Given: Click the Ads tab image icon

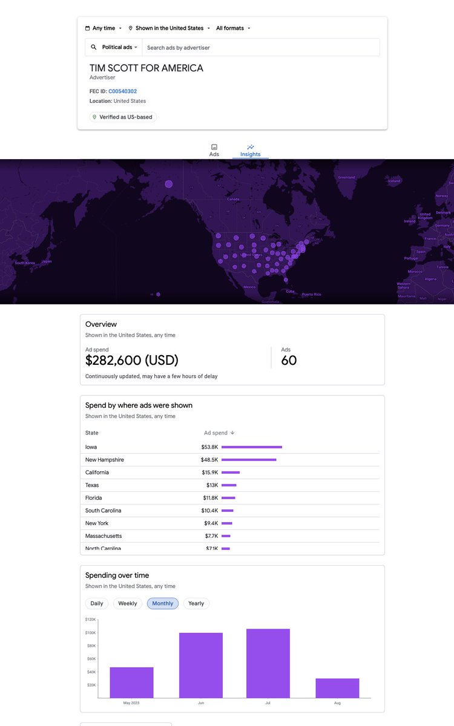Looking at the screenshot, I should pos(214,147).
